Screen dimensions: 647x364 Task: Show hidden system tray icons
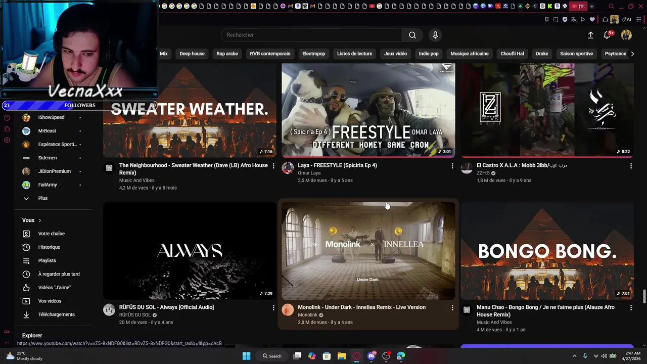point(574,356)
